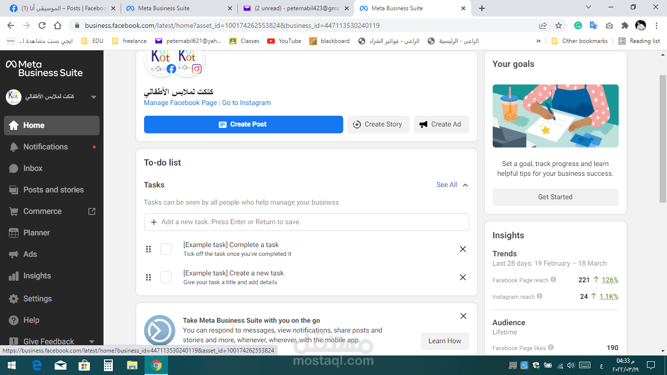Click the 126% Facebook reach change
Viewport: 667px width, 375px height.
[610, 280]
